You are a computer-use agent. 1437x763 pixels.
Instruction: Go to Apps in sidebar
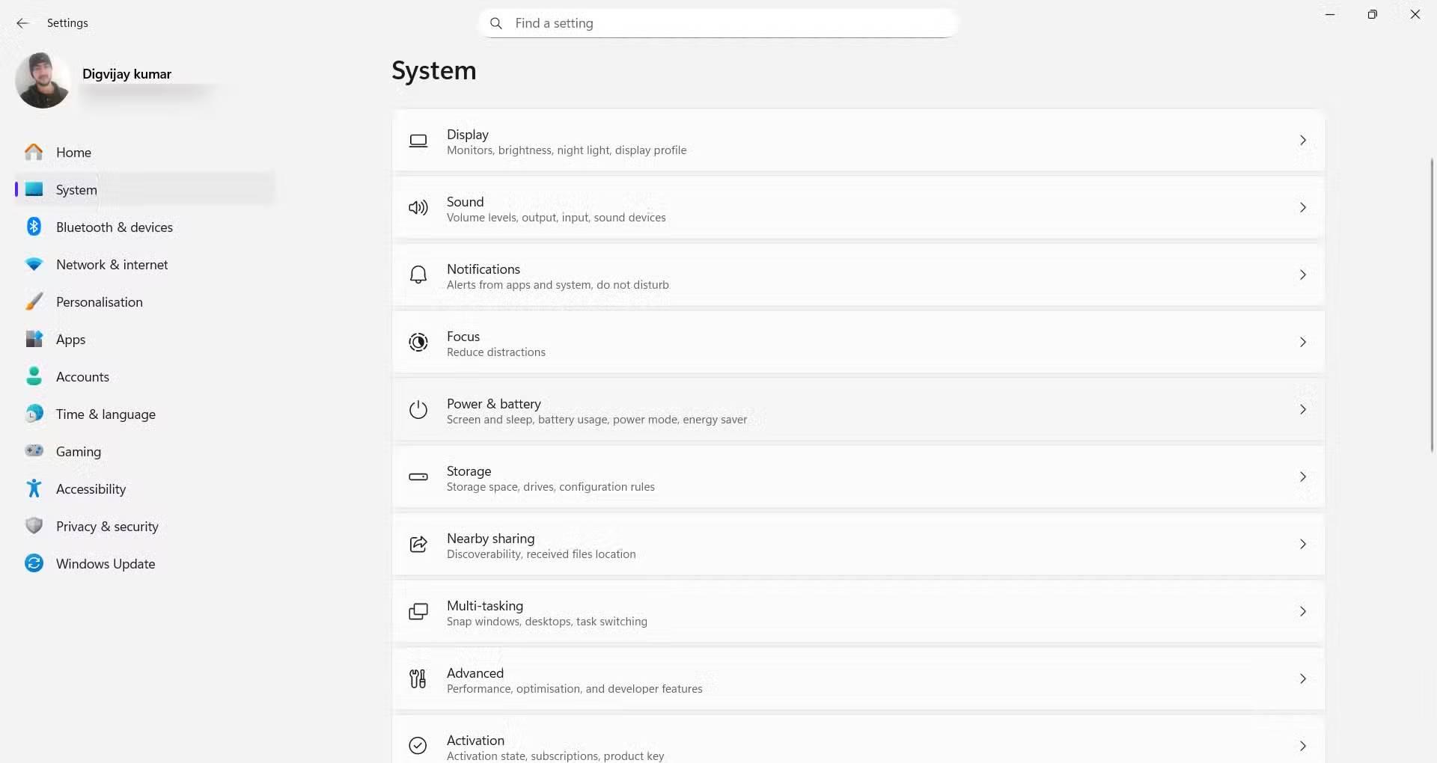70,340
